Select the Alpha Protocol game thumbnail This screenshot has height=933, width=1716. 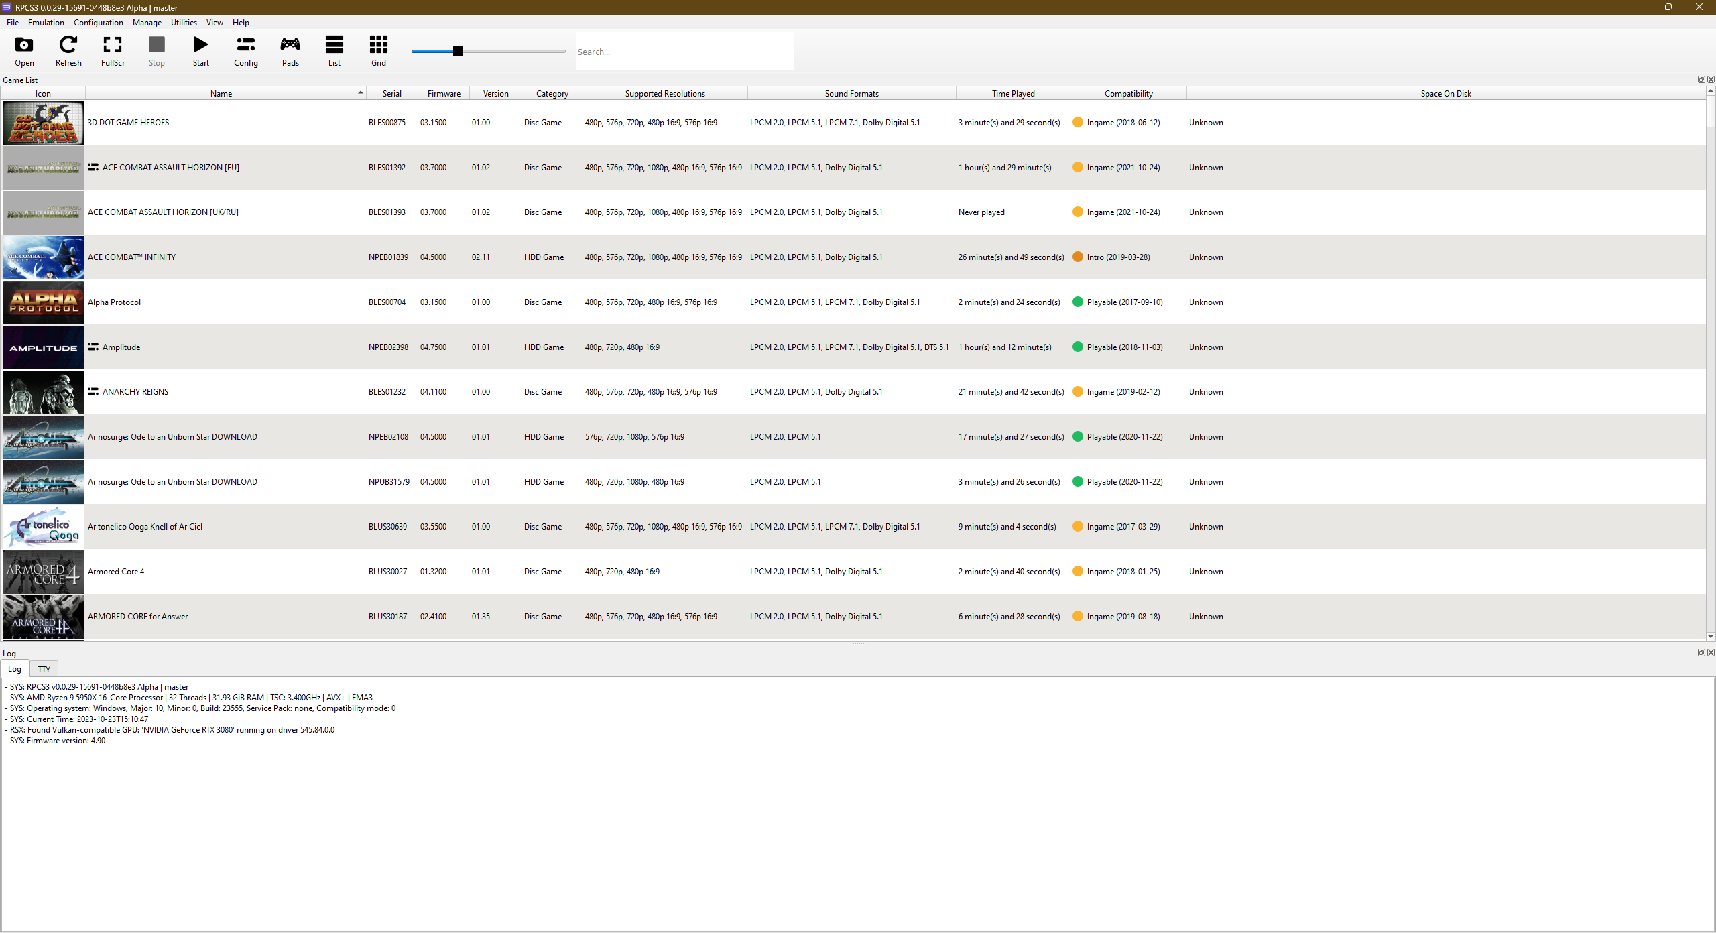[x=44, y=302]
